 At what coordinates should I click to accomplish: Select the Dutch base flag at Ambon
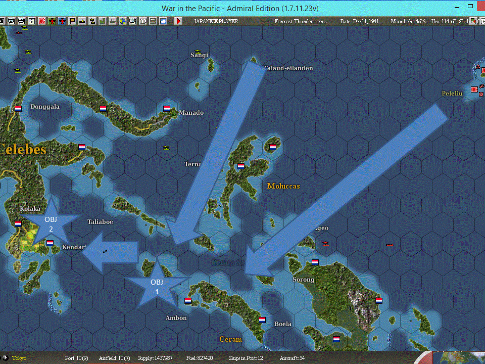[188, 300]
